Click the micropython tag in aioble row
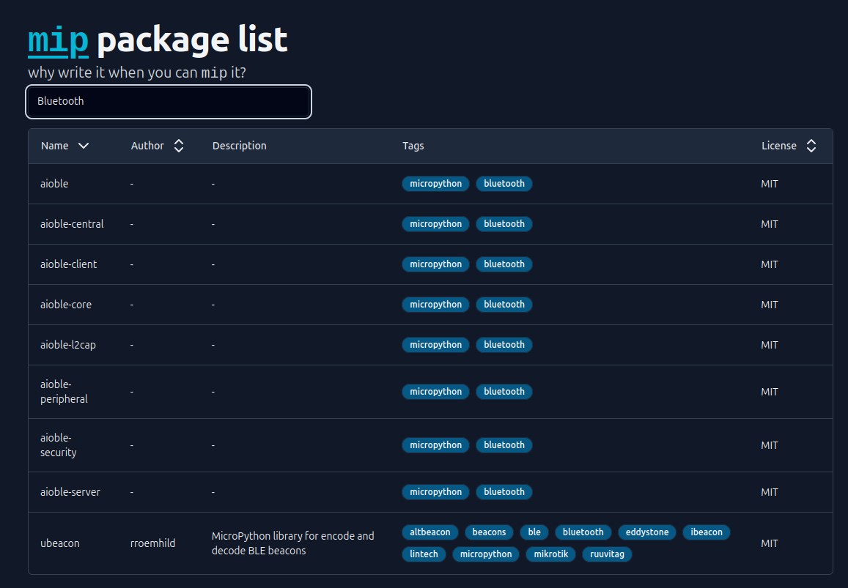This screenshot has height=588, width=848. 435,184
